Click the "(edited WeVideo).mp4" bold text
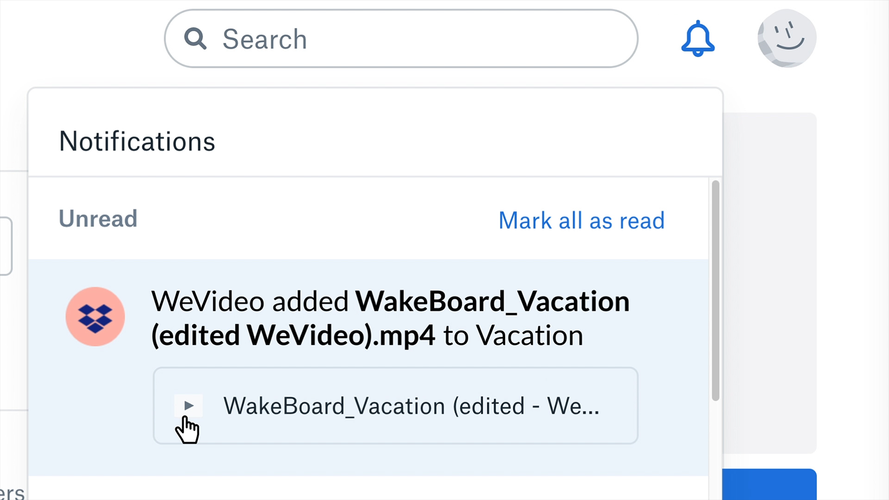The width and height of the screenshot is (889, 500). click(x=293, y=336)
